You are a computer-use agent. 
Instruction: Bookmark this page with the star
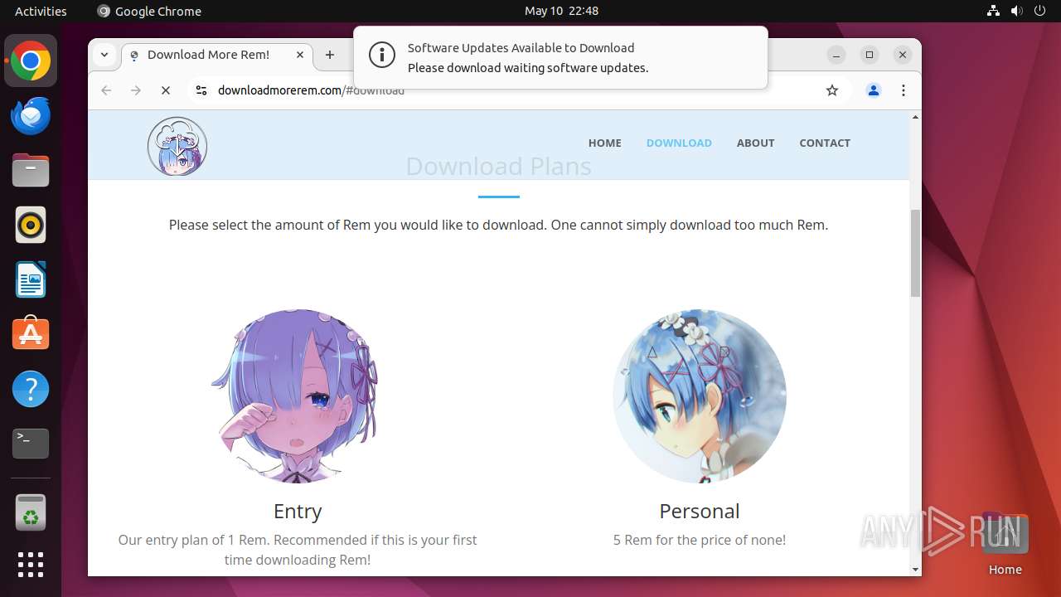832,90
